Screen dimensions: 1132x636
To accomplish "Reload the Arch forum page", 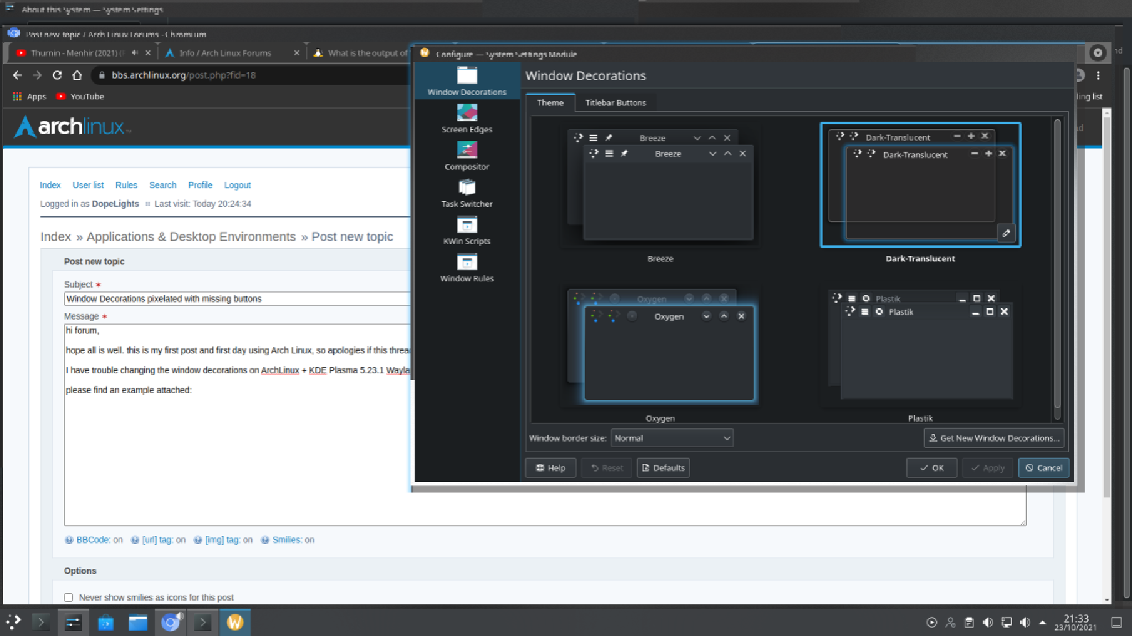I will coord(57,75).
